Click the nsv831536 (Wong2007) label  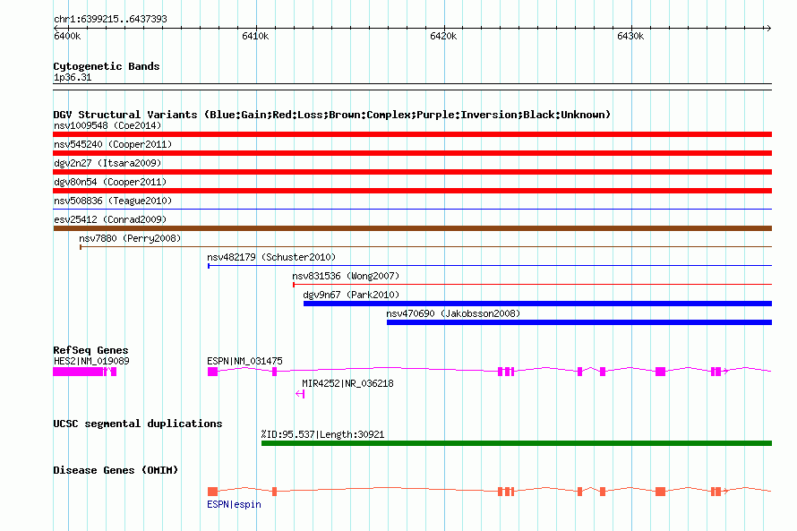(346, 276)
